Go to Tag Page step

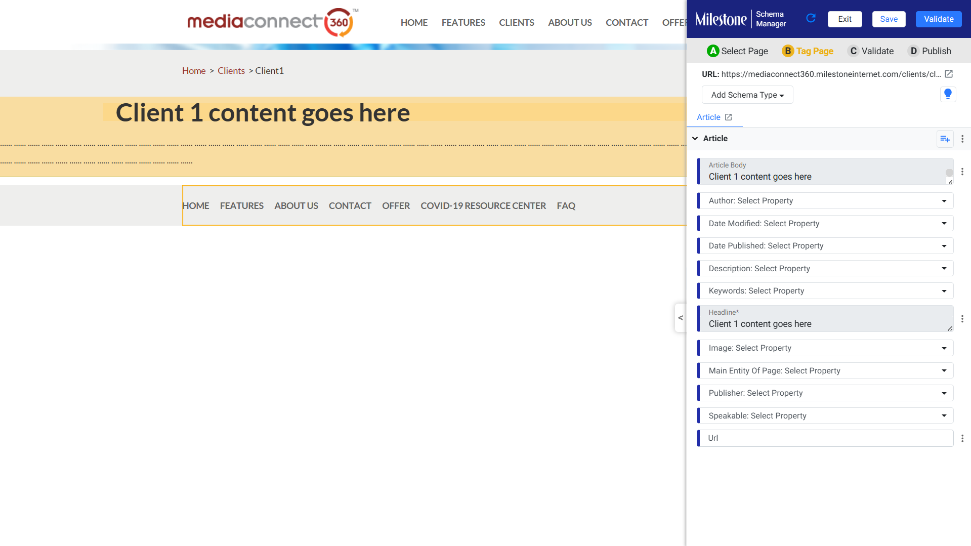[808, 51]
